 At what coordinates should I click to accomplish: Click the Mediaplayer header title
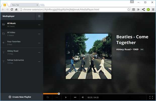(9, 16)
